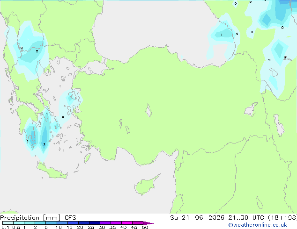
Task: Click the '21..00 UTC' time text
Action: click(x=246, y=218)
